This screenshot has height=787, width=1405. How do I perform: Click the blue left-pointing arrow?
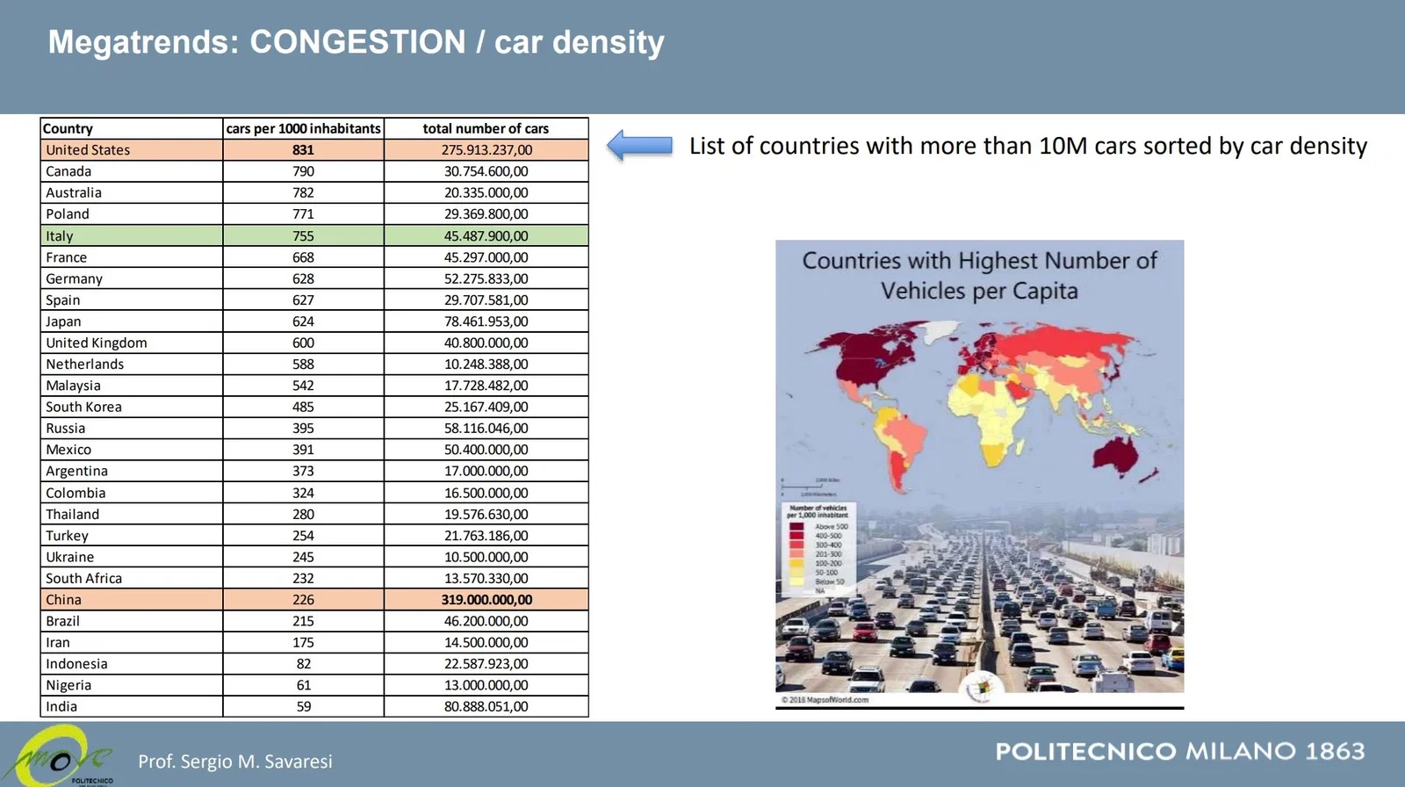click(x=640, y=145)
